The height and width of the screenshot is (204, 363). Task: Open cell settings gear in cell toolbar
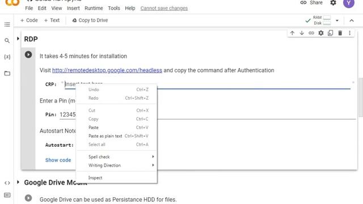(x=321, y=33)
